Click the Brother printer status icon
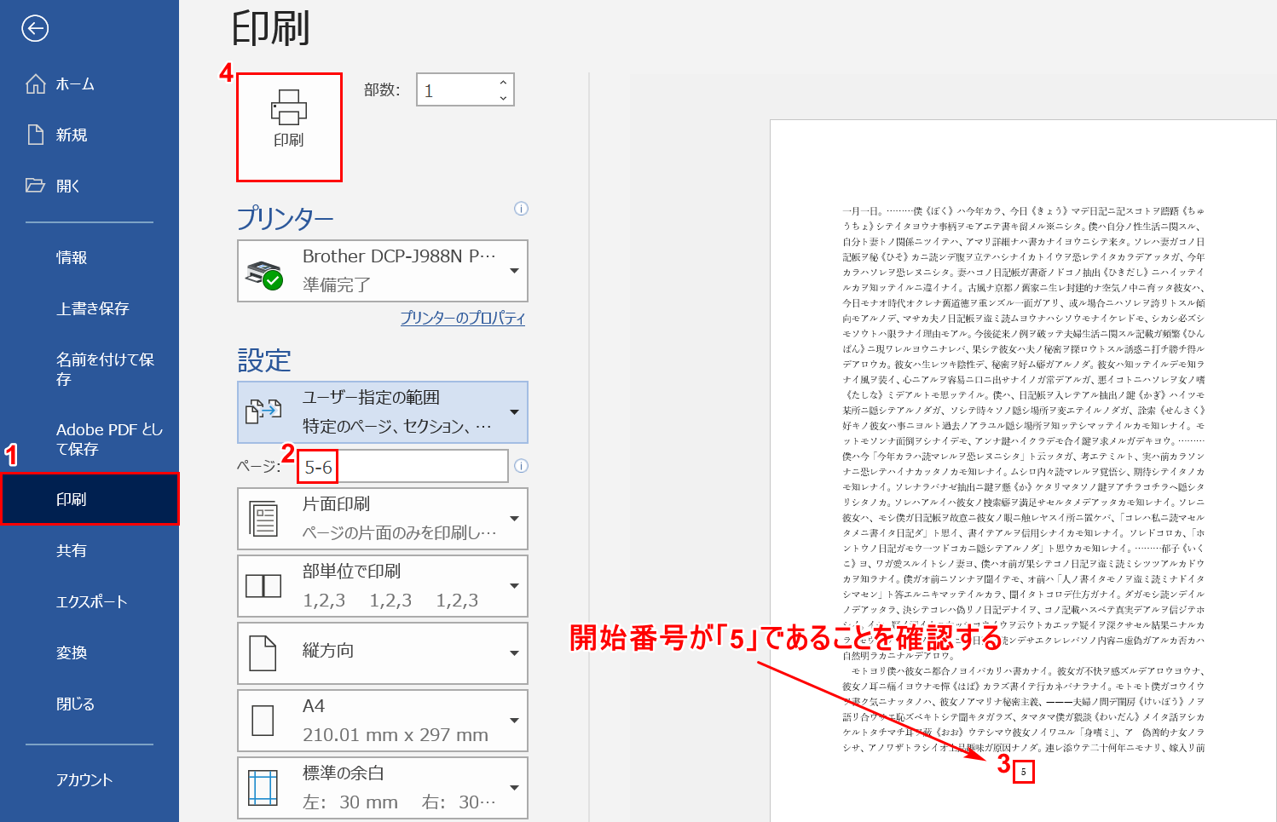 click(264, 274)
